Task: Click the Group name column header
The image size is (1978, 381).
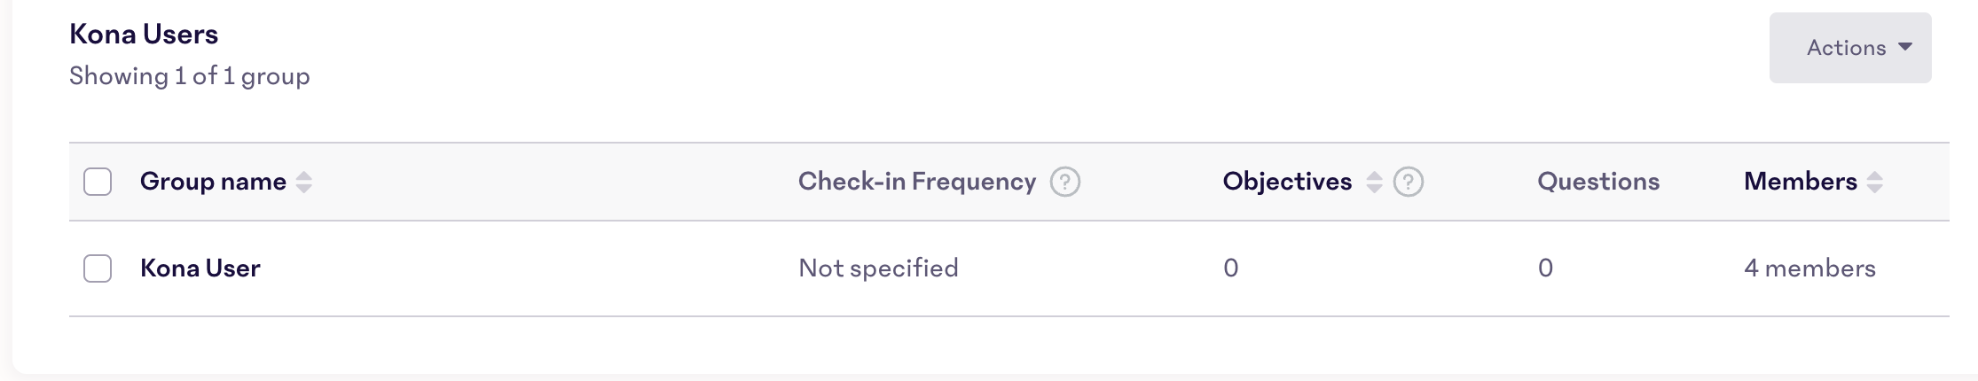Action: pyautogui.click(x=213, y=182)
